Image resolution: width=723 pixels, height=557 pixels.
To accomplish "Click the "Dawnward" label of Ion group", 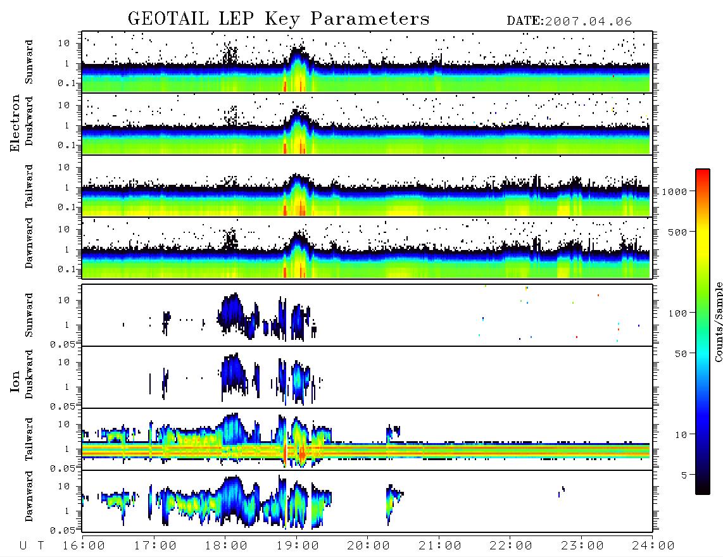I will (x=29, y=496).
